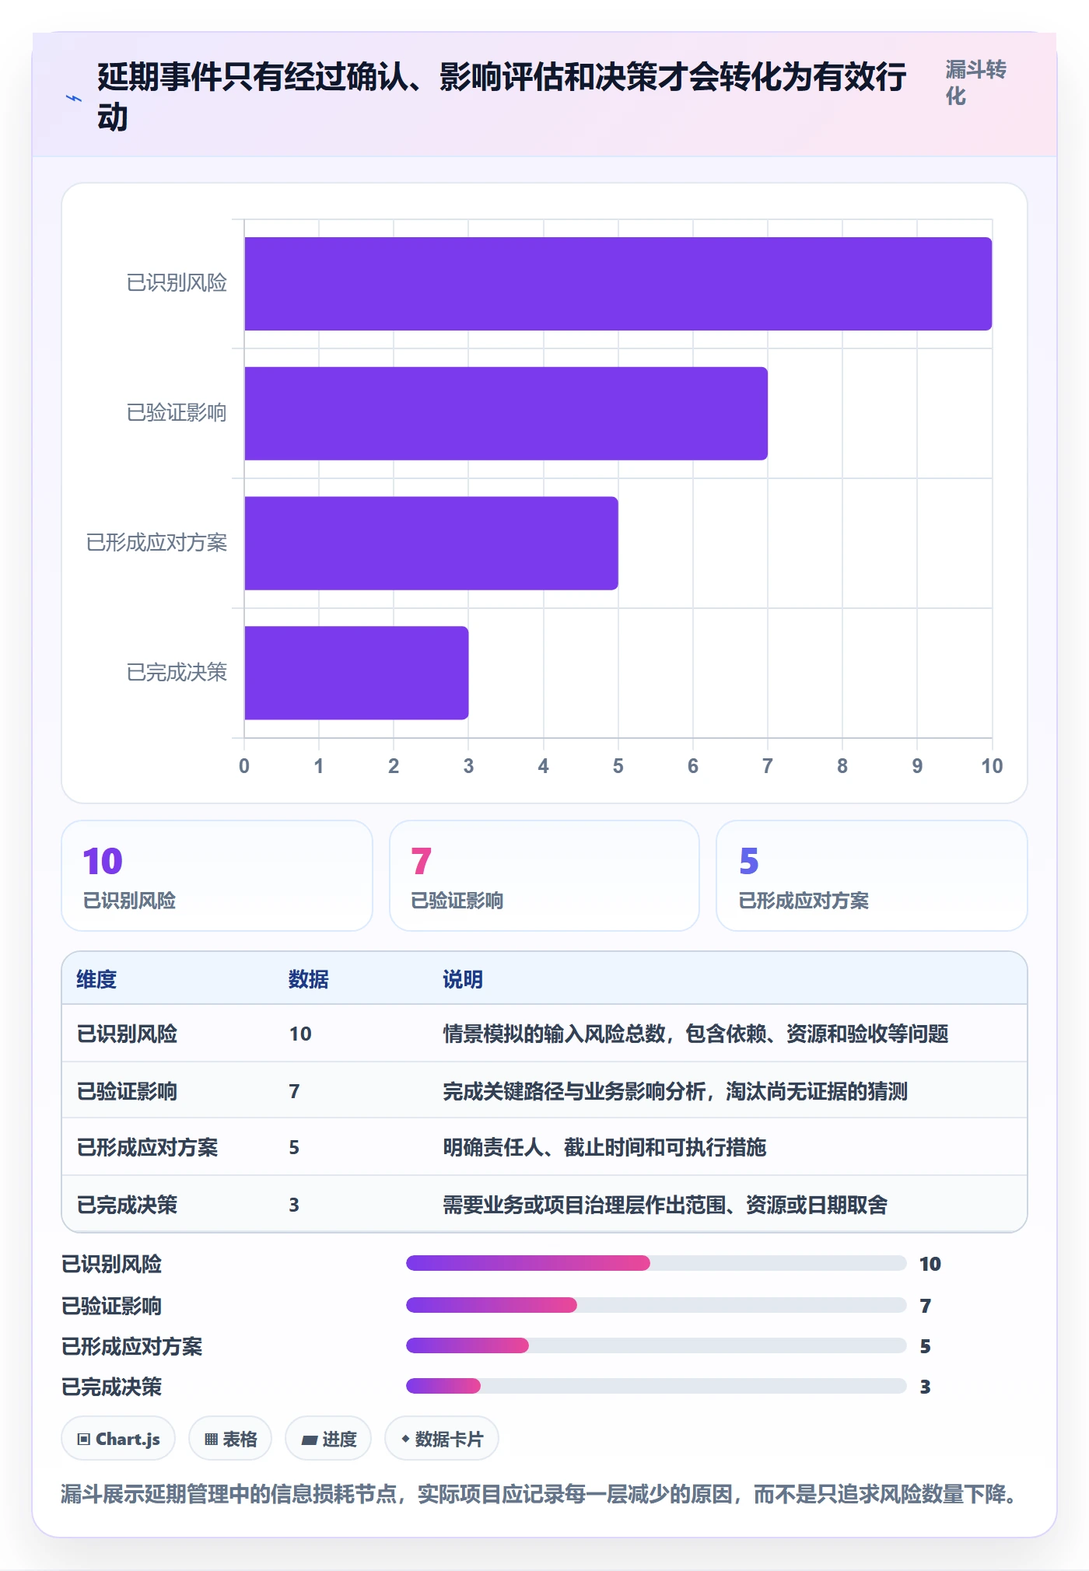
Task: Select table row cell 已验证影响
Action: point(127,1091)
